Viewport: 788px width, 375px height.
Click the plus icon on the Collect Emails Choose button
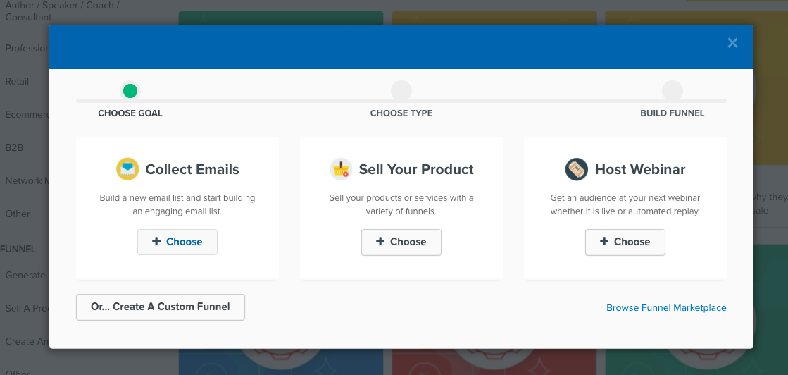tap(156, 242)
